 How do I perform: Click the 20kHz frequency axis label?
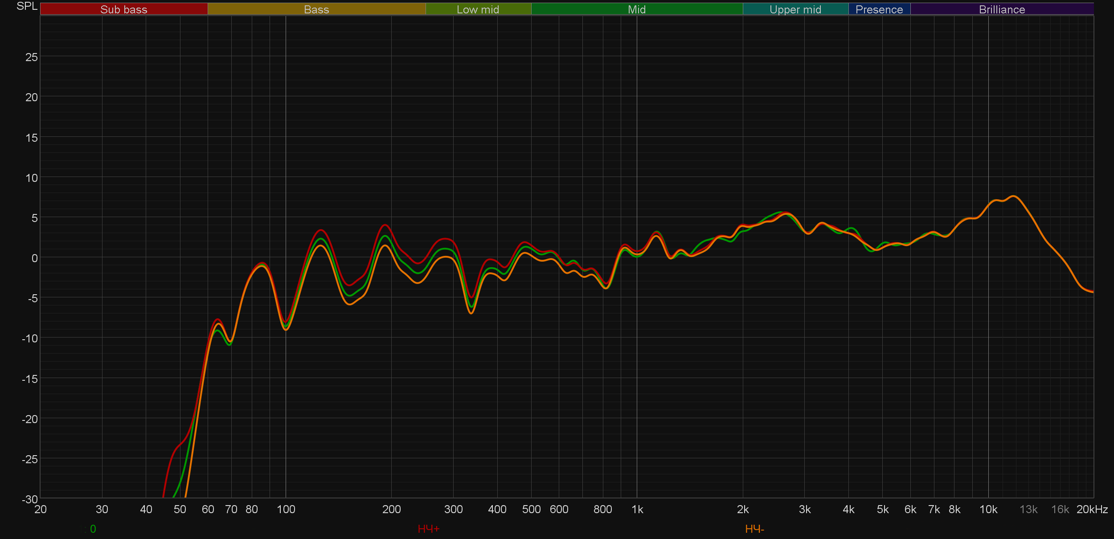pos(1092,509)
